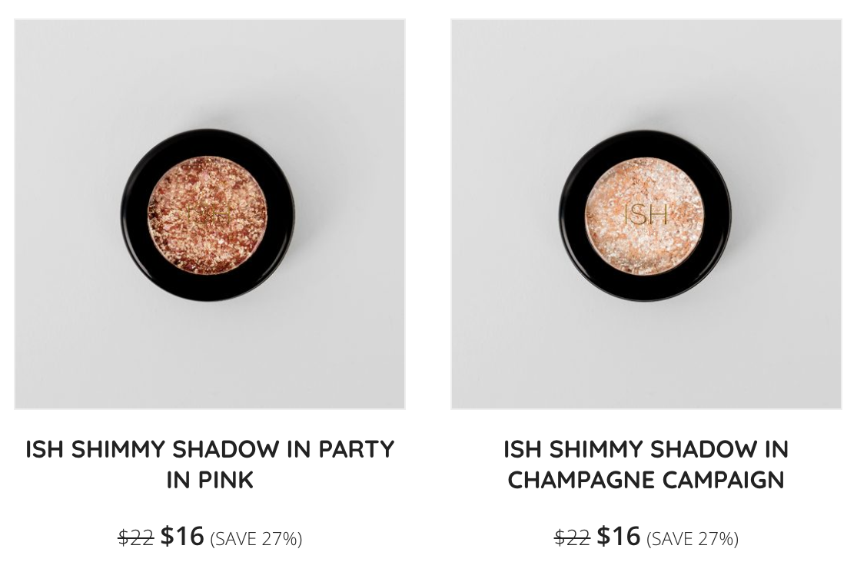Click the black compact rim of pink shadow
This screenshot has height=562, width=867.
134,215
